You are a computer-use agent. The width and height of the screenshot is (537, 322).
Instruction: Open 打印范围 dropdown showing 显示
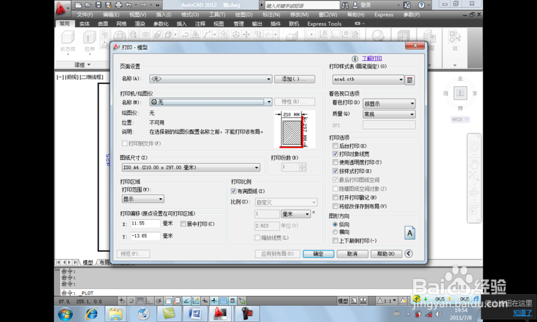pos(143,199)
